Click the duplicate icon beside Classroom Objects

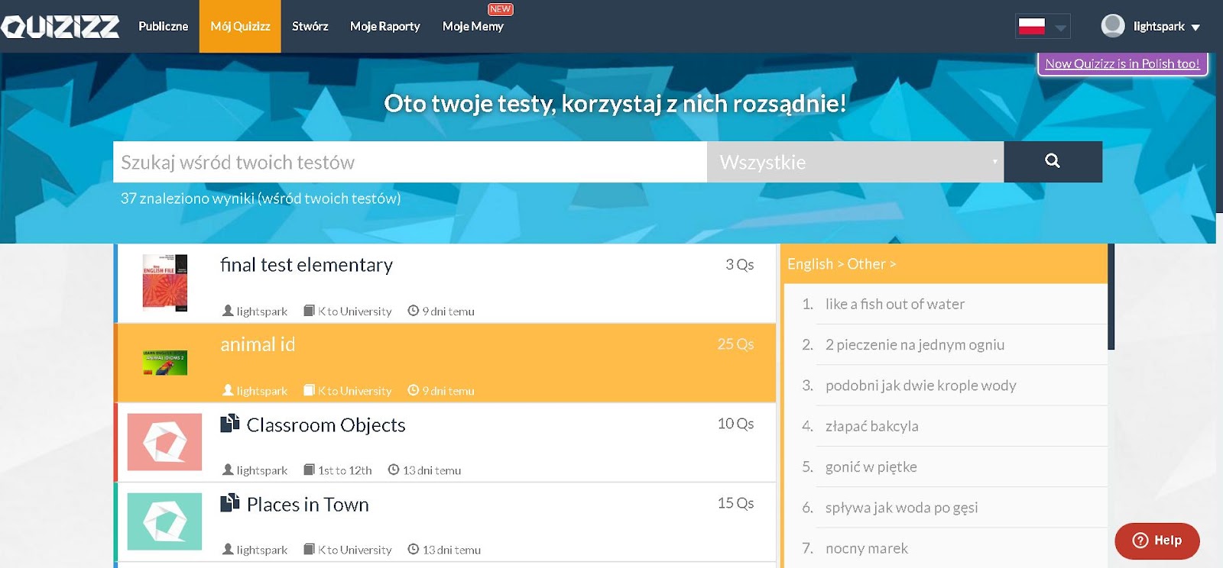pos(230,424)
